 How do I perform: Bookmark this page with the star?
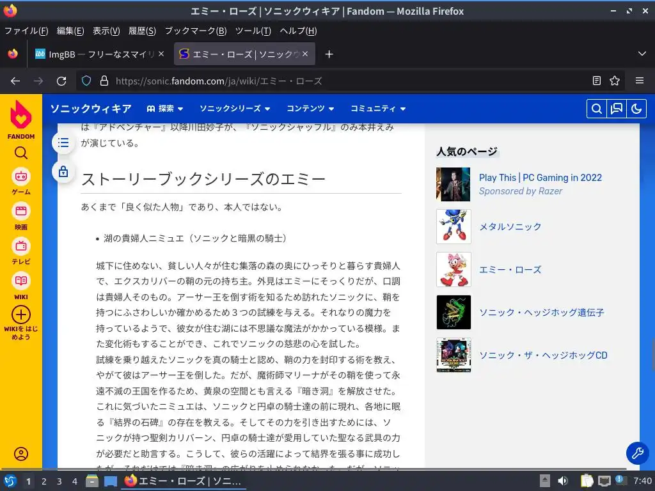pyautogui.click(x=615, y=81)
